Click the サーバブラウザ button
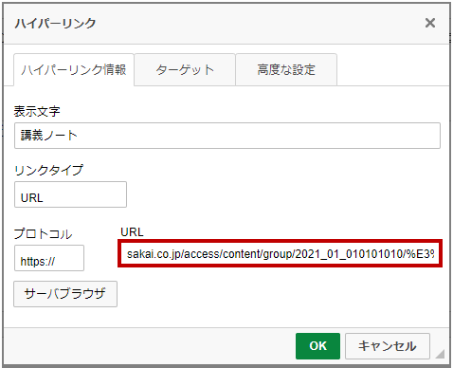Viewport: 453px width, 368px height. tap(65, 294)
